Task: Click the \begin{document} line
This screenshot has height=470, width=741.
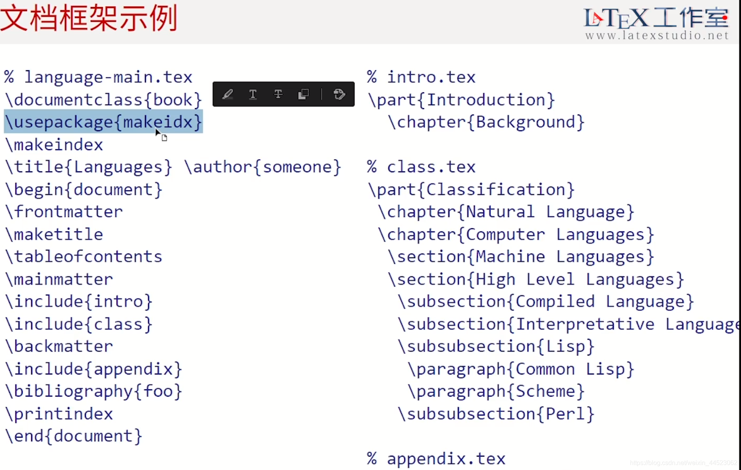Action: (84, 189)
